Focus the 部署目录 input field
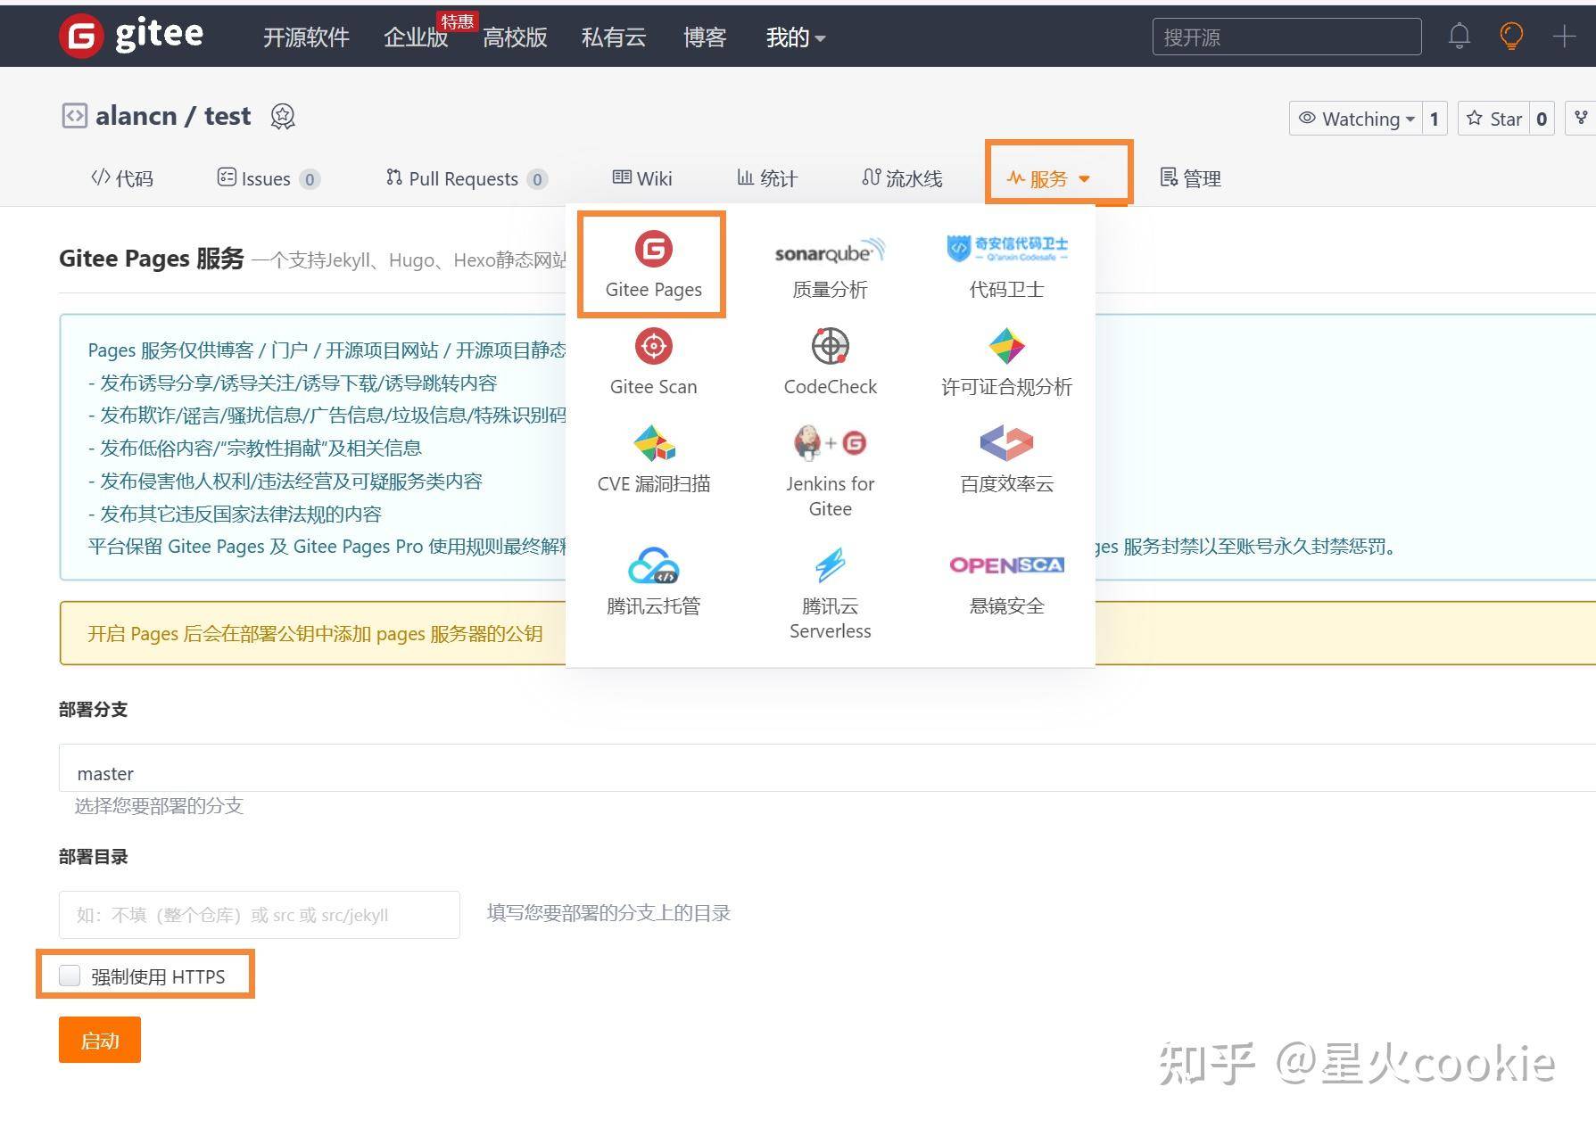1596x1128 pixels. coord(260,914)
